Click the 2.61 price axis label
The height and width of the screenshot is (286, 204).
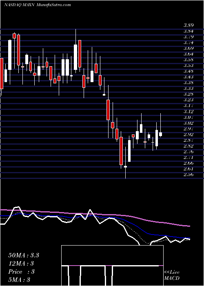click(188, 169)
